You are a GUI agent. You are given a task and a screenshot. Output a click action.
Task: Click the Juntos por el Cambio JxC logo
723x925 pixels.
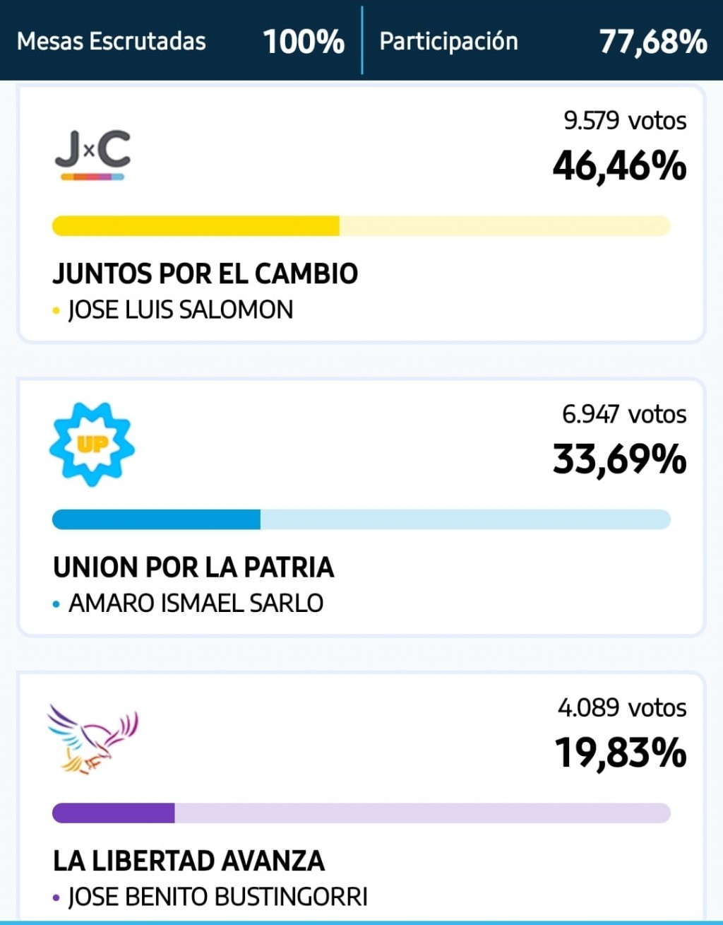click(92, 154)
